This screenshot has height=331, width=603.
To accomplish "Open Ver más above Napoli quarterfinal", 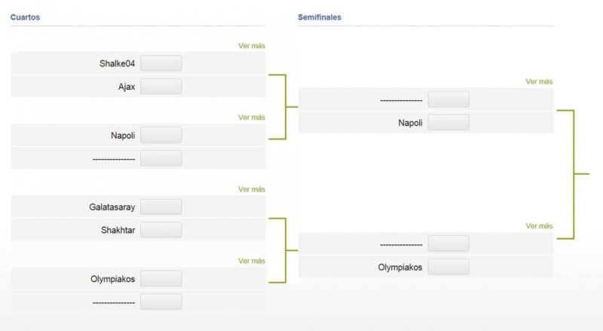I will 252,118.
